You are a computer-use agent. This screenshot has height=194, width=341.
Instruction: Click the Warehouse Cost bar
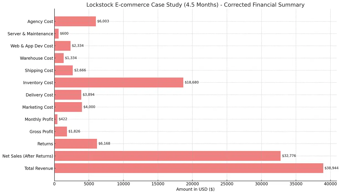point(59,58)
